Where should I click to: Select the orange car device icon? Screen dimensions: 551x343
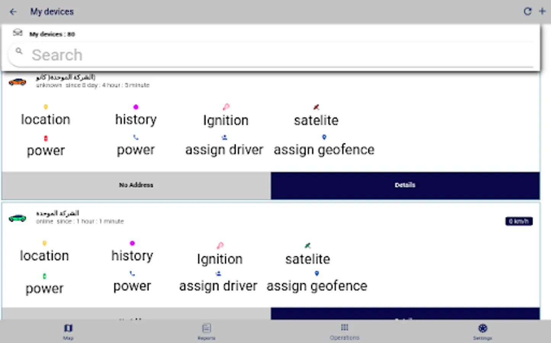tap(18, 82)
